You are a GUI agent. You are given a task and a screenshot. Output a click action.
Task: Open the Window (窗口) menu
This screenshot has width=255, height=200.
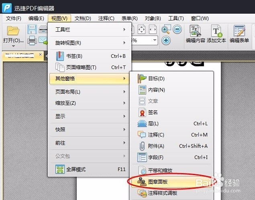pos(200,18)
